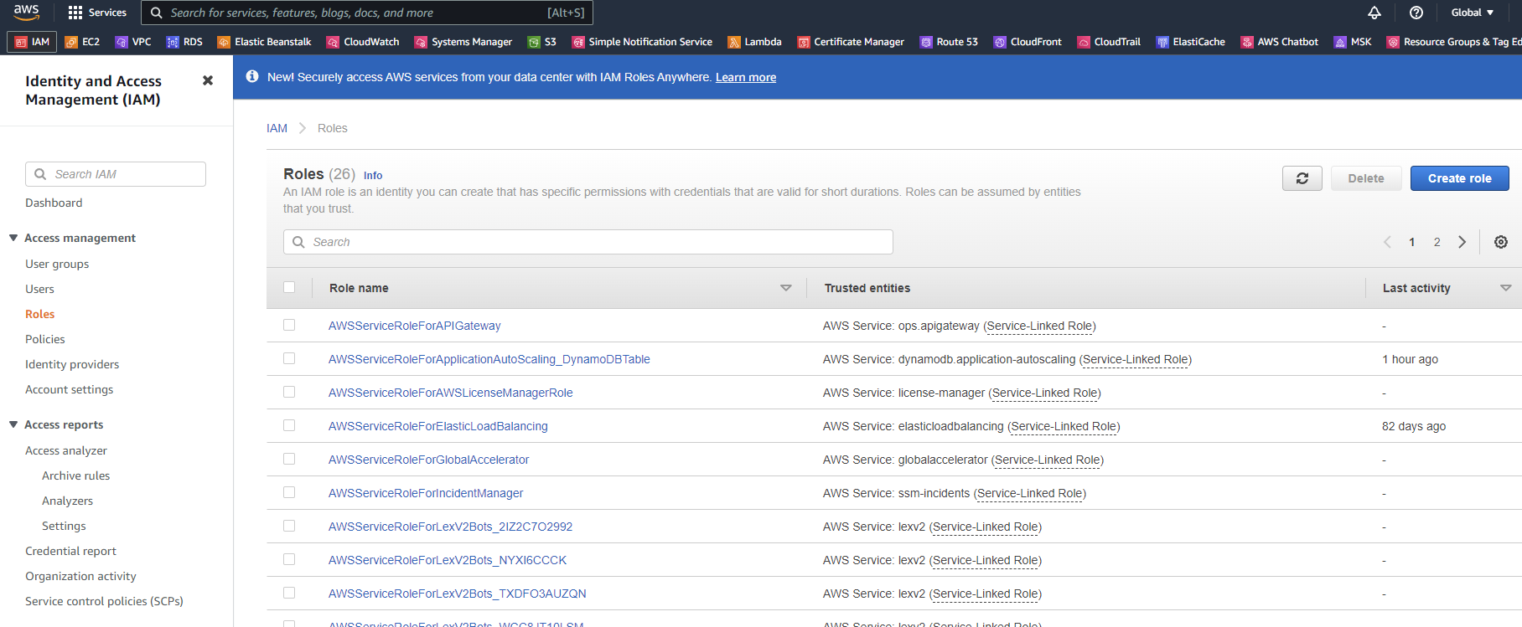Open the VPC shortcut

[133, 42]
